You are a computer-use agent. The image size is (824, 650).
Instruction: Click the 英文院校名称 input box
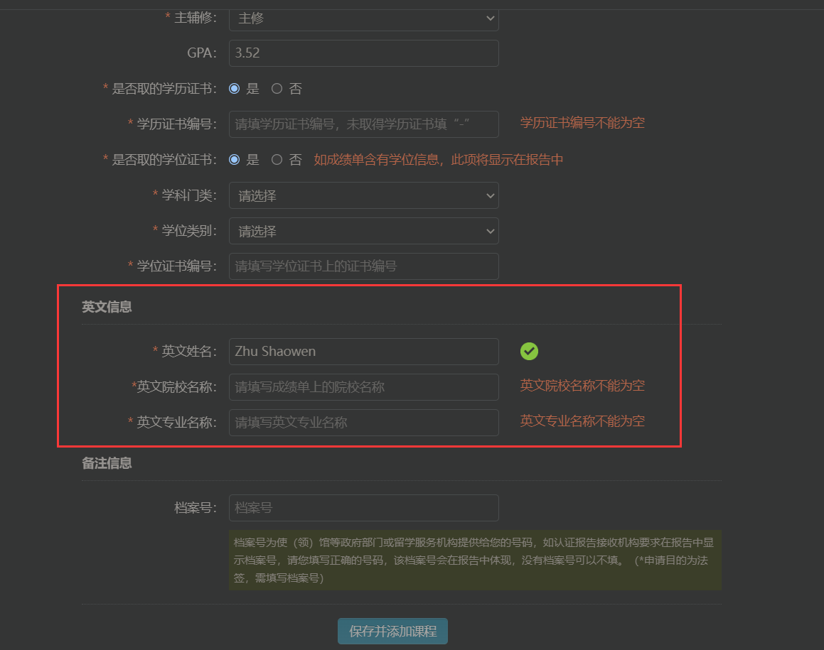363,386
